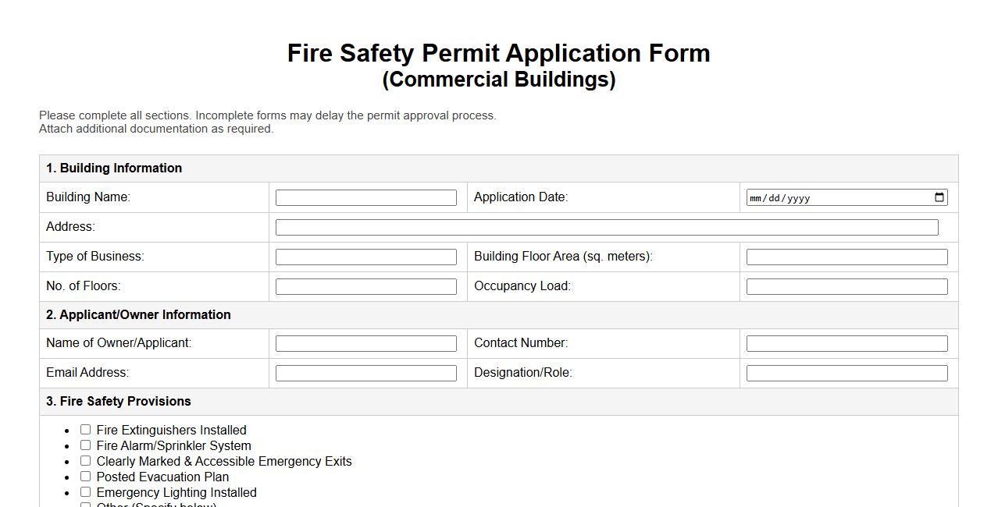Open the Application Date calendar picker
998x507 pixels.
point(939,197)
